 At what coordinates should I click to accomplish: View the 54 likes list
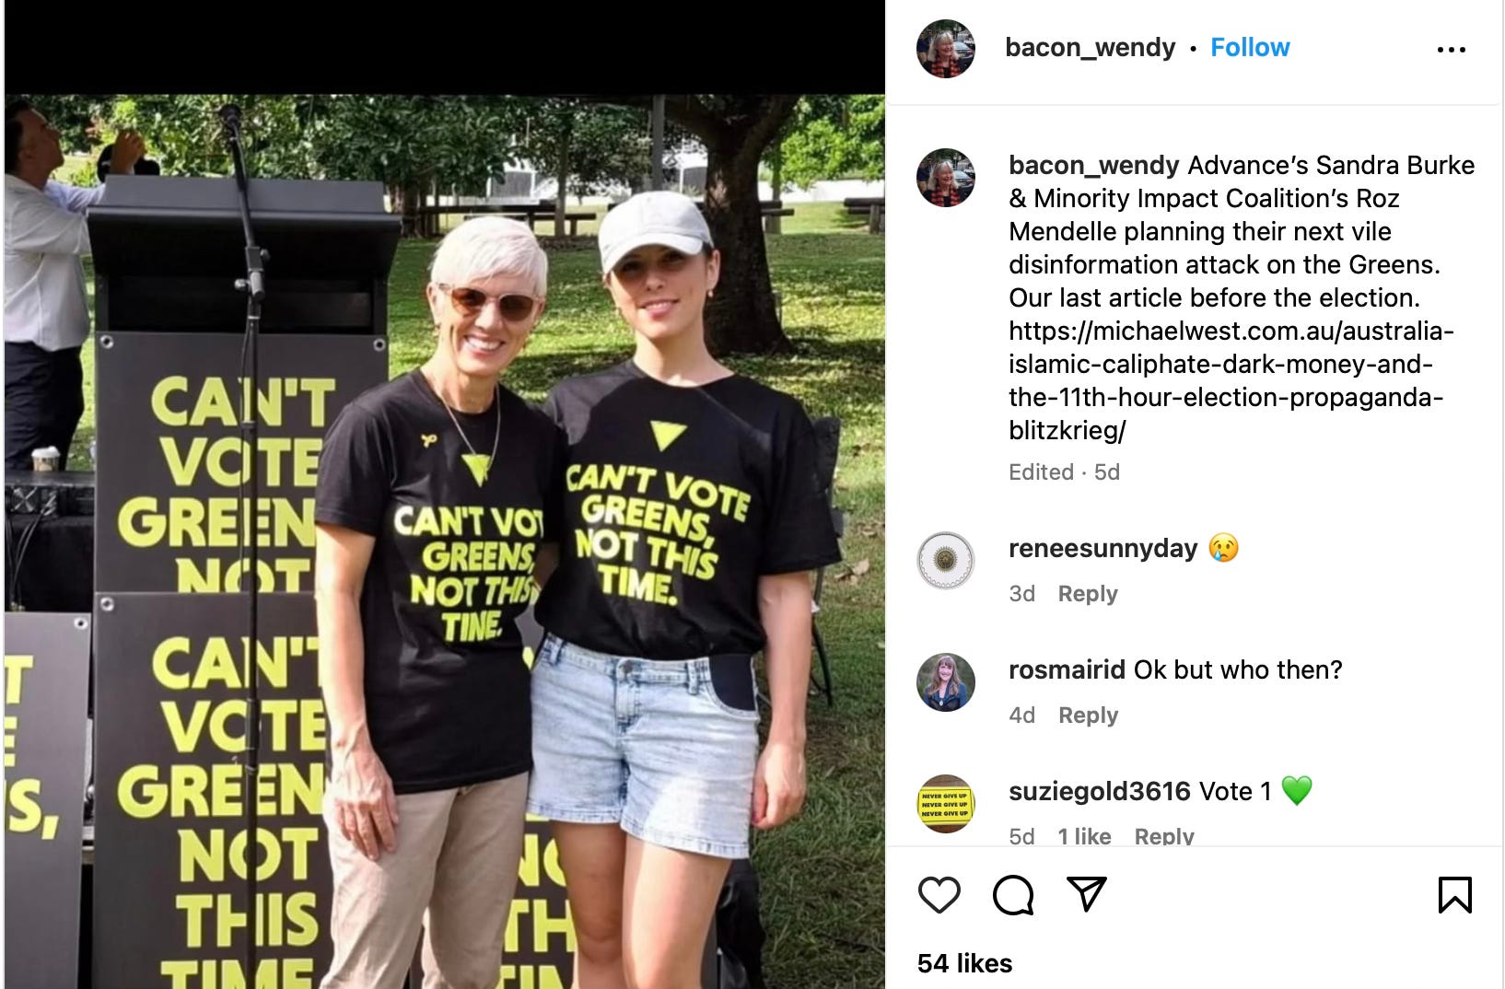coord(964,964)
